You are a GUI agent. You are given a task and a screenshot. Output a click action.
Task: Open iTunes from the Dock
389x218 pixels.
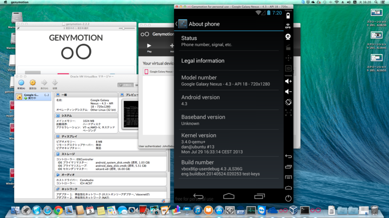(x=198, y=210)
